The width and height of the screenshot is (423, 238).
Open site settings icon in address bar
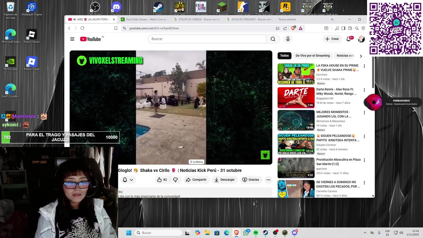click(x=124, y=28)
